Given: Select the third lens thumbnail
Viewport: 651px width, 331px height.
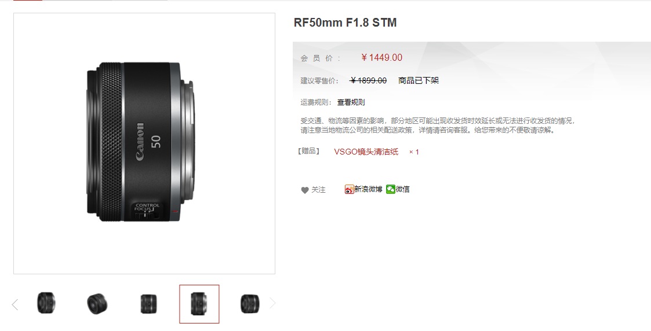Looking at the screenshot, I should [x=148, y=304].
